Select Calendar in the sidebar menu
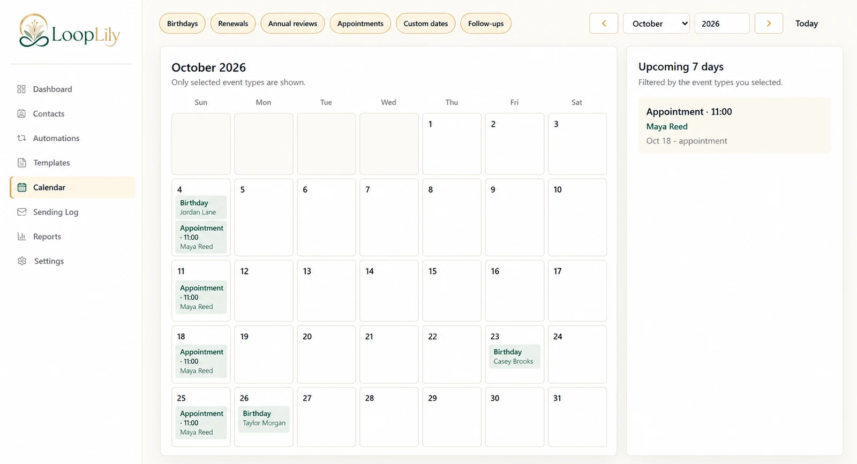 pos(72,187)
